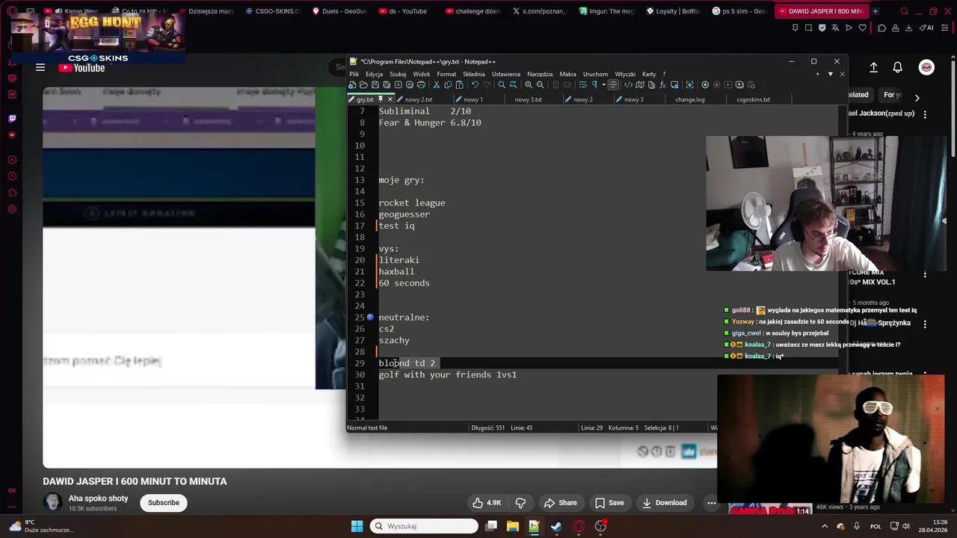Open the more actions ellipsis under video

tap(711, 503)
